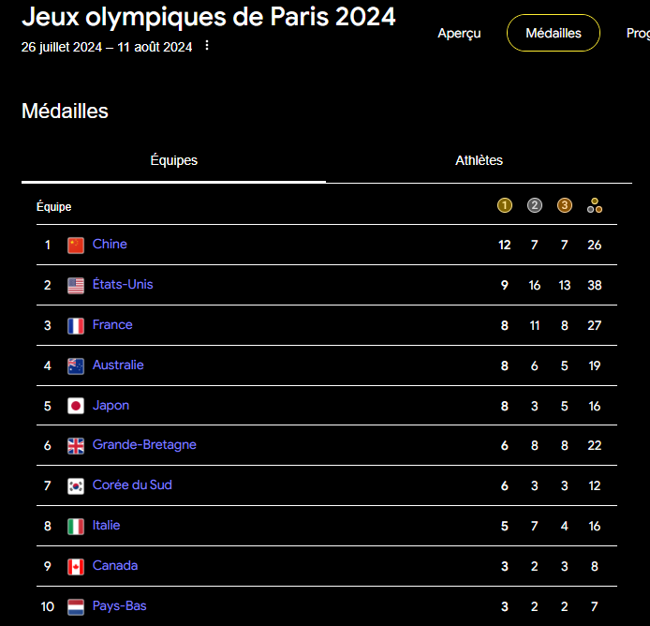Click the South Korea flag icon
This screenshot has height=626, width=650.
tap(76, 486)
